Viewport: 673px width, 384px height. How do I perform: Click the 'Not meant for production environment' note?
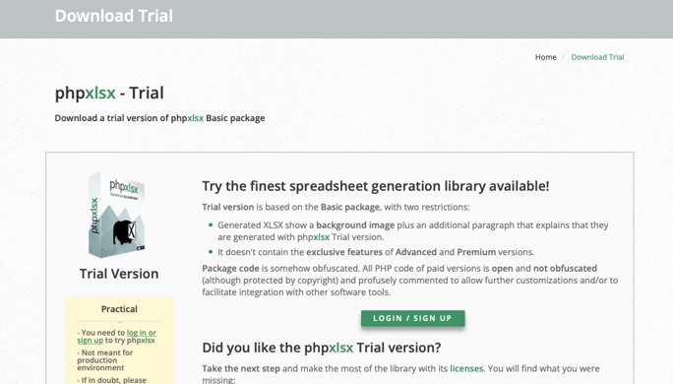pos(105,360)
